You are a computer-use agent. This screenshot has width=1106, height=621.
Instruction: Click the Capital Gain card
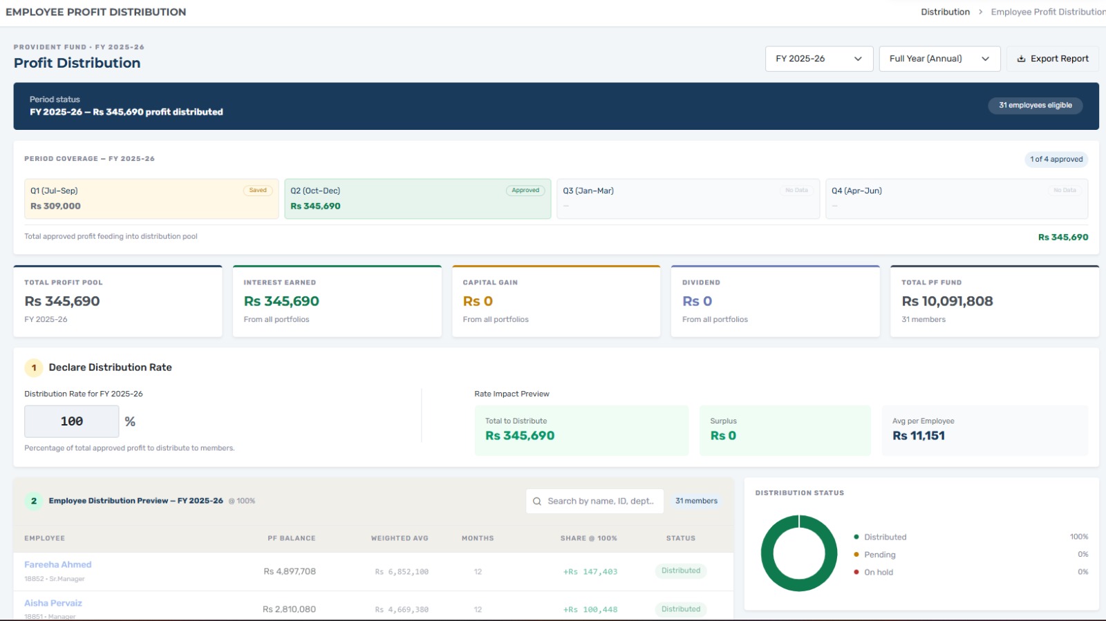coord(556,301)
